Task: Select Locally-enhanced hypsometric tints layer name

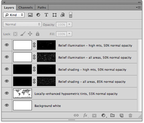Action: [x=76, y=94]
